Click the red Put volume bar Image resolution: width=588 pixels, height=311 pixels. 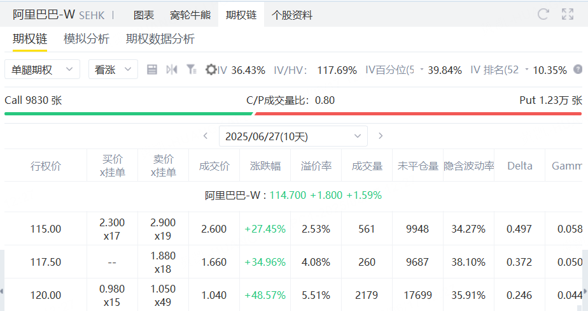(x=418, y=113)
